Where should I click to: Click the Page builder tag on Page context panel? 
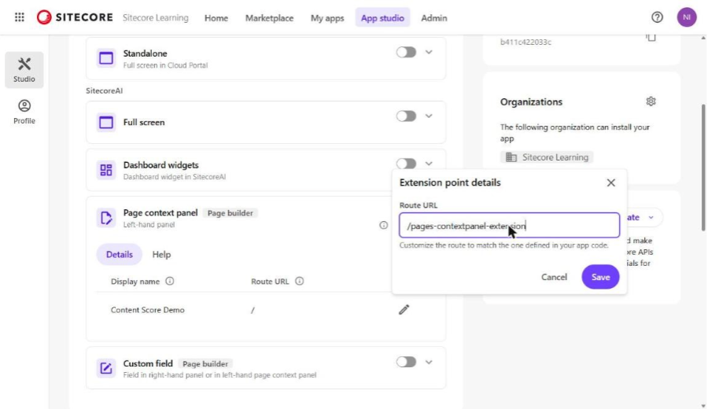tap(230, 213)
